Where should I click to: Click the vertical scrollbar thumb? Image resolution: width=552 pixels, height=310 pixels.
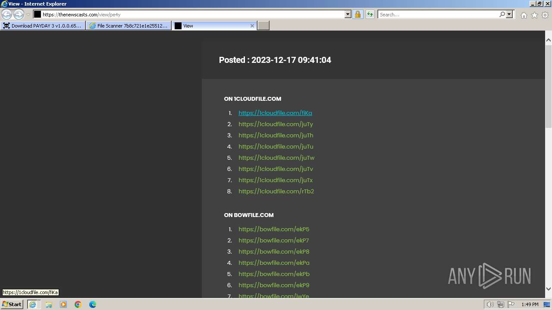(x=549, y=86)
